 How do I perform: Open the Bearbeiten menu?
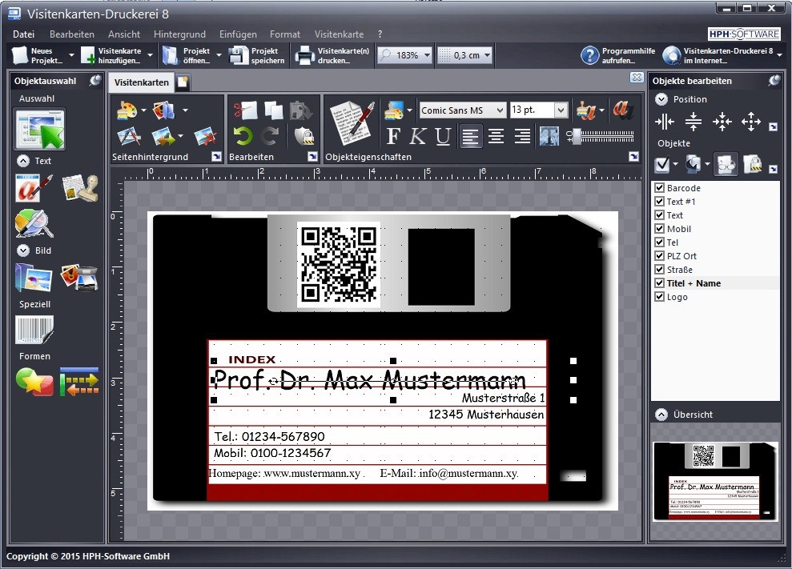tap(72, 34)
